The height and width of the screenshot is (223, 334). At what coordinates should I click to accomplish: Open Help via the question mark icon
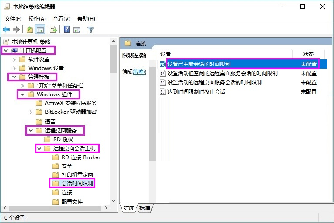coord(67,30)
